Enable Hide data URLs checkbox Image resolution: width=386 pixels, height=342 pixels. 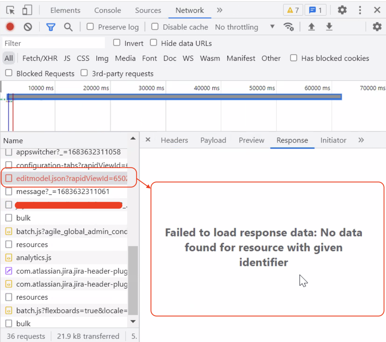[153, 43]
